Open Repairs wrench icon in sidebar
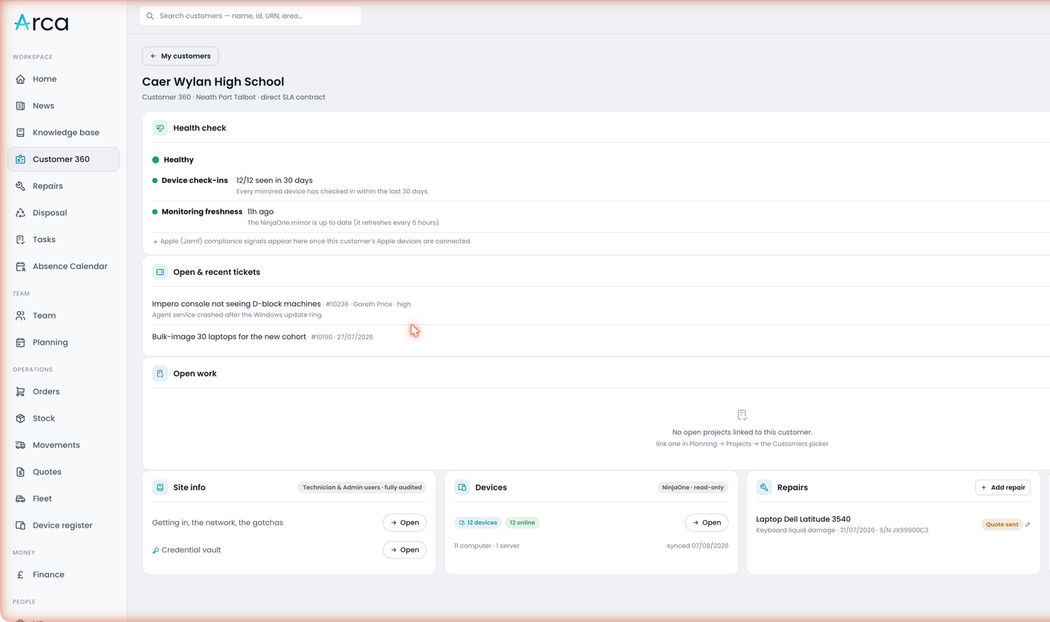The height and width of the screenshot is (622, 1050). pos(20,186)
